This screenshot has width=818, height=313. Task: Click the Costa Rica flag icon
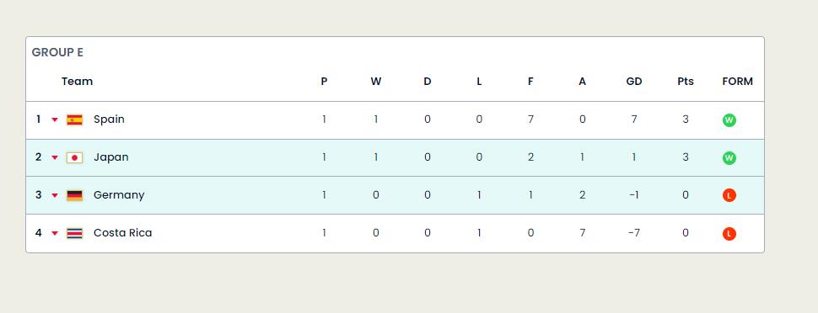pyautogui.click(x=74, y=233)
